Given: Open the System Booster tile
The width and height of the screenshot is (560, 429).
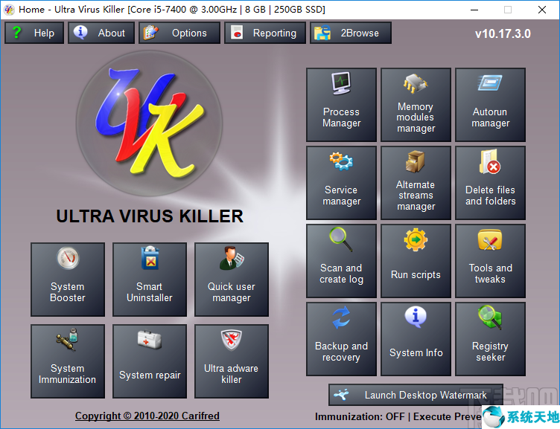Looking at the screenshot, I should (x=68, y=280).
